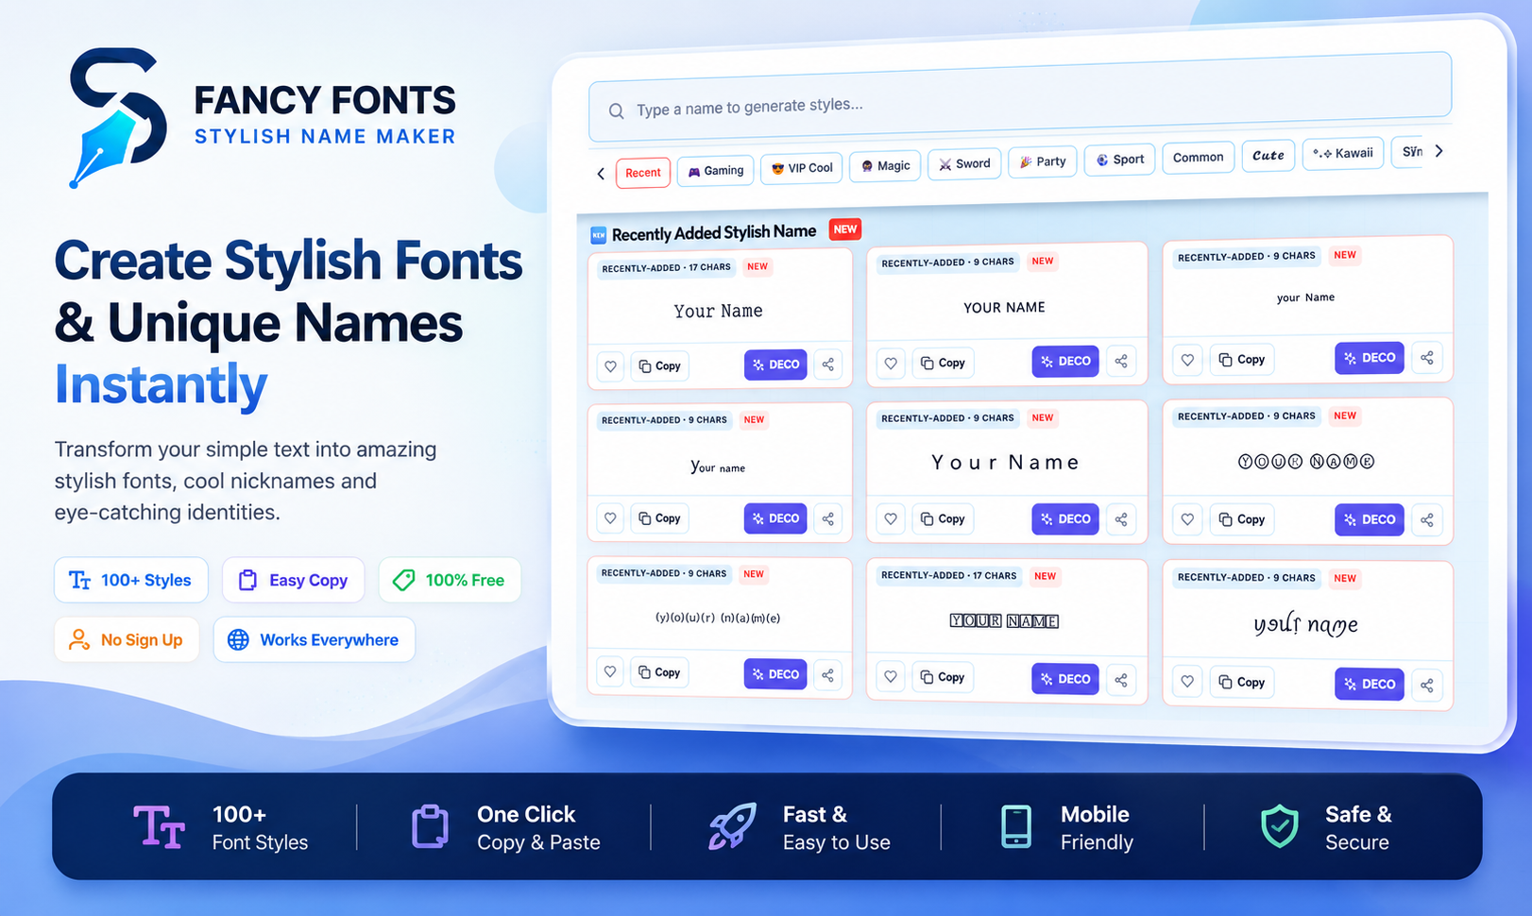This screenshot has width=1532, height=916.
Task: Open the Party category tab
Action: [1043, 161]
